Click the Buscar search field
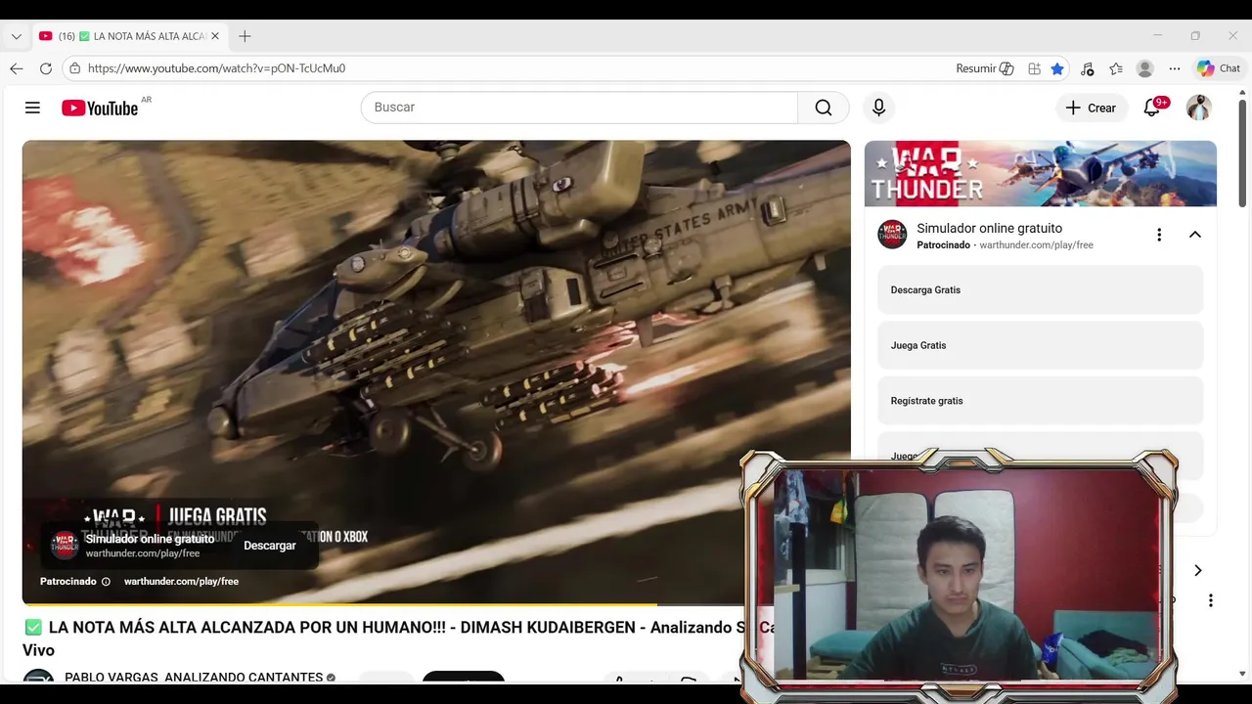 click(x=579, y=108)
